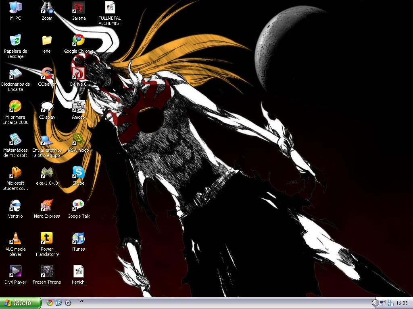Open the Inicio start menu

[21, 303]
